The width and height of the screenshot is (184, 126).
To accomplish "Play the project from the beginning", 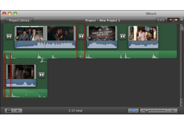I will click(x=18, y=111).
